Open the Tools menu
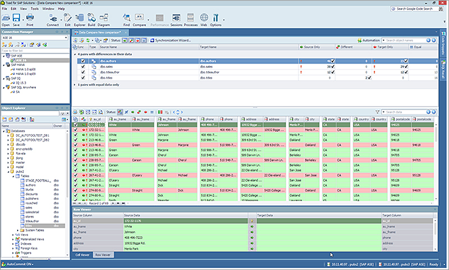 [35, 9]
